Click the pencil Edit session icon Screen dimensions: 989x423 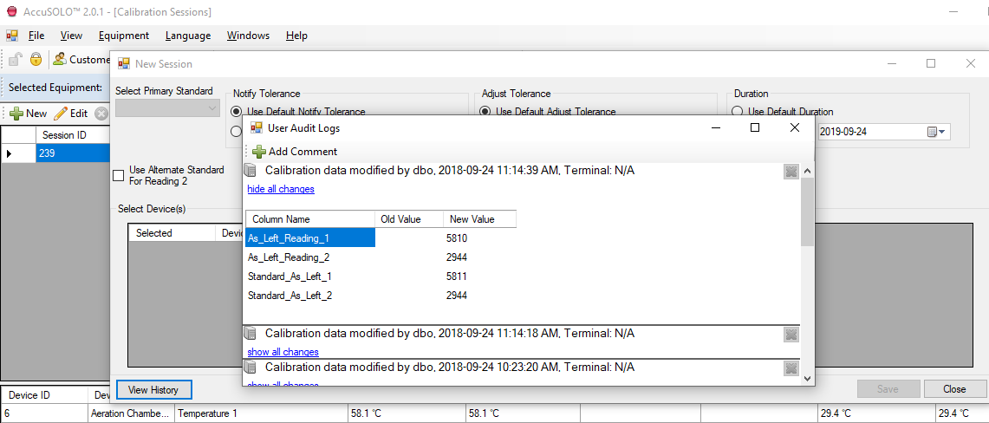tap(61, 114)
